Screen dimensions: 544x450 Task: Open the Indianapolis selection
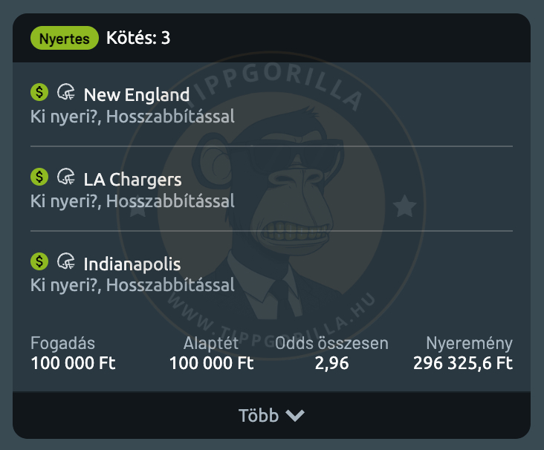coord(132,264)
